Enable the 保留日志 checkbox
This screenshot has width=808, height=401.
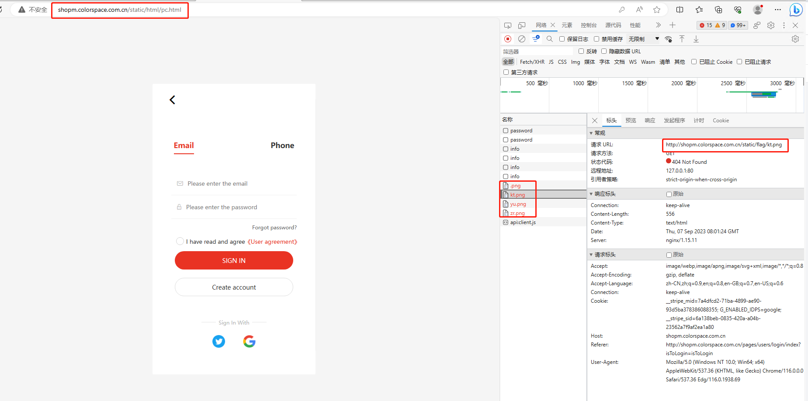[562, 39]
